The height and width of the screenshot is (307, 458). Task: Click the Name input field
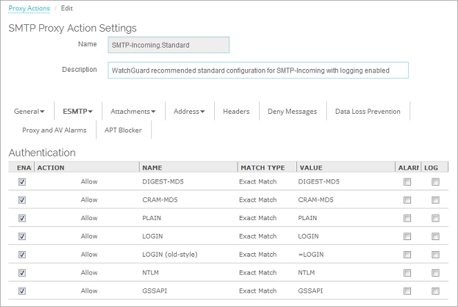tap(169, 45)
